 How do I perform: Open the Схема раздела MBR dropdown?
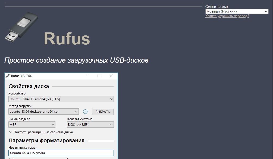coord(32,125)
